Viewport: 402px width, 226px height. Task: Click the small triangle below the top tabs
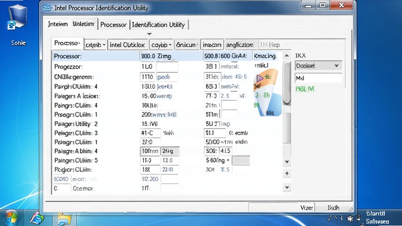pyautogui.click(x=149, y=34)
